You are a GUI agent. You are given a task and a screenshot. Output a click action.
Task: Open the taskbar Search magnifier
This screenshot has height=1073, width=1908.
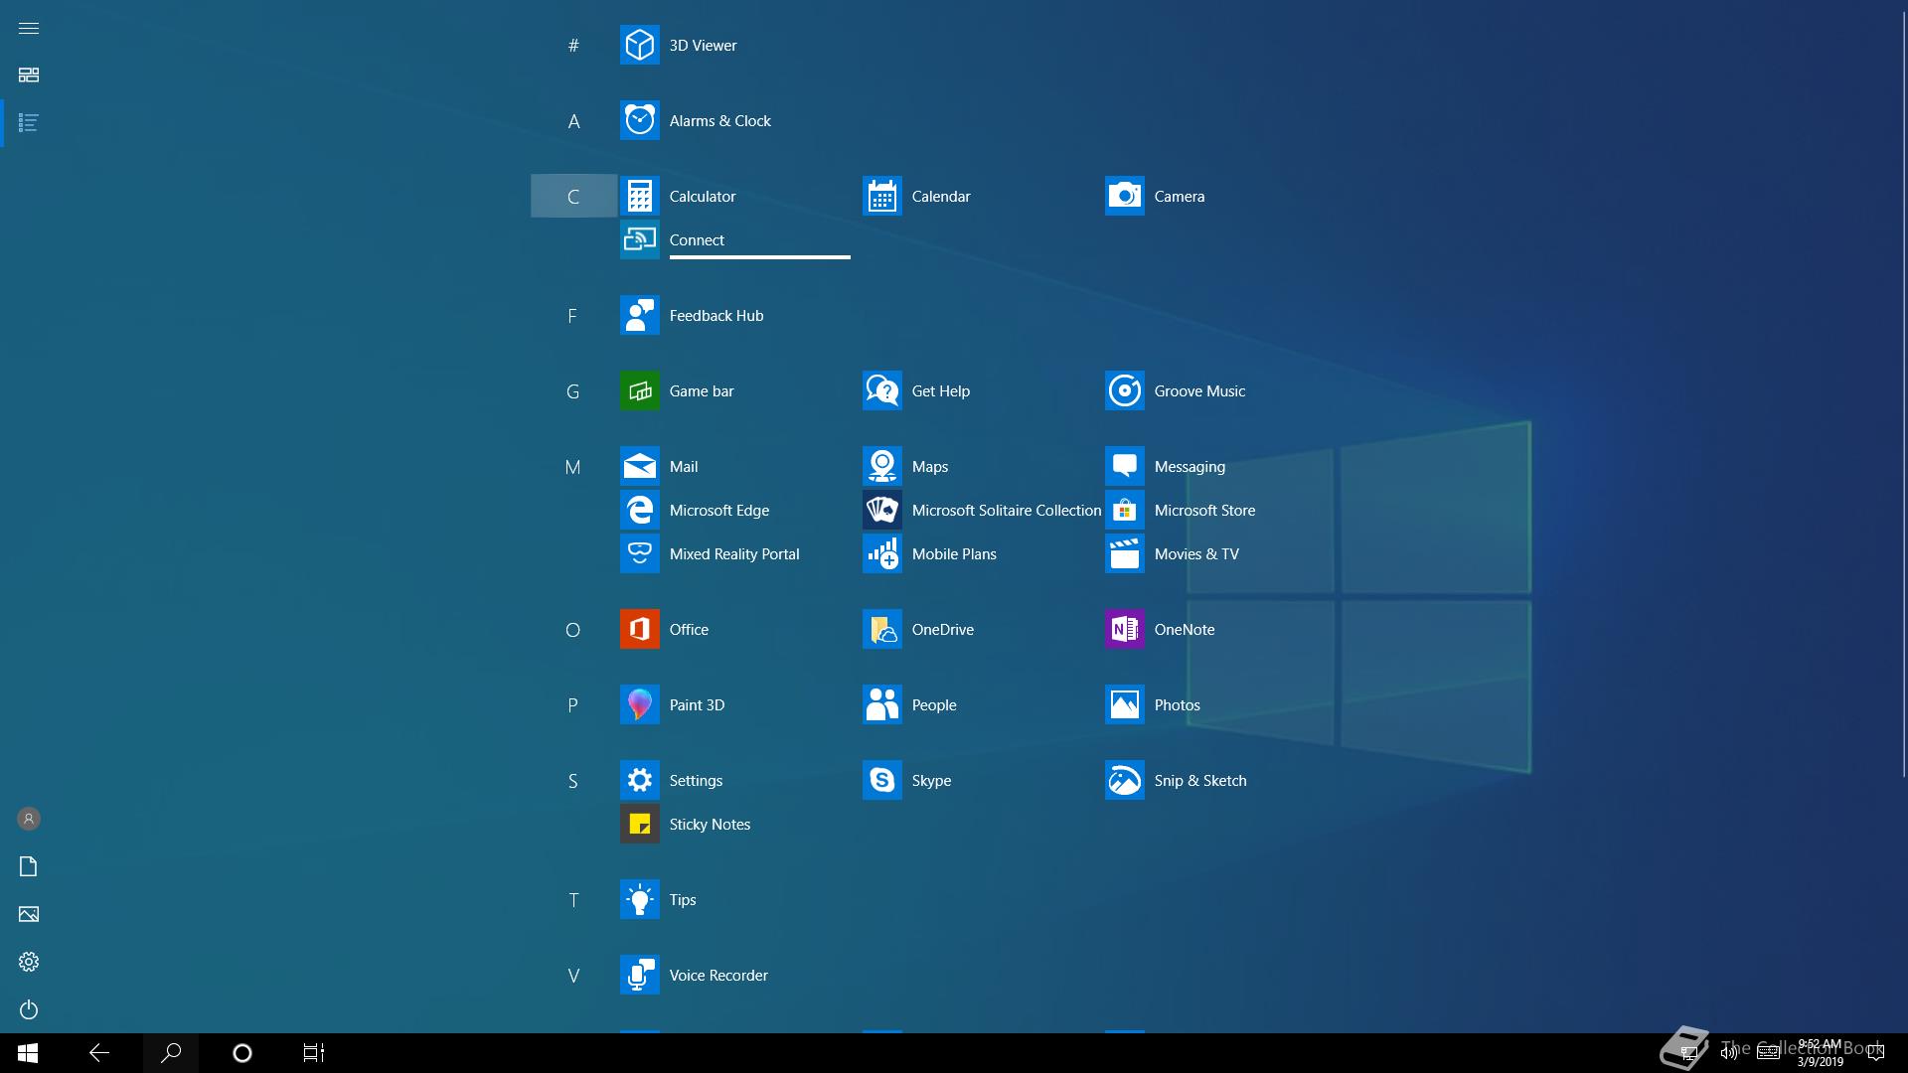point(171,1053)
